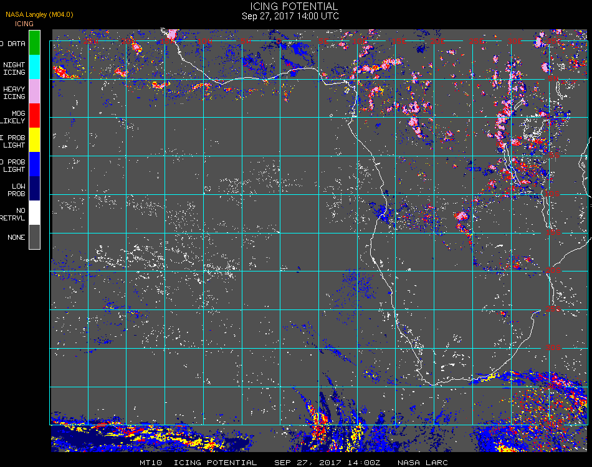Viewport: 592px width, 467px height.
Task: Click the cyan NIGHT ICING legend swatch
Action: point(34,67)
